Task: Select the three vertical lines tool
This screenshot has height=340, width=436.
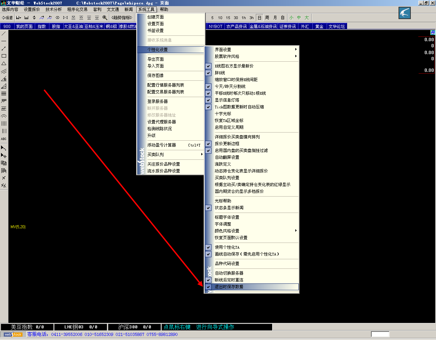Action: 4,131
